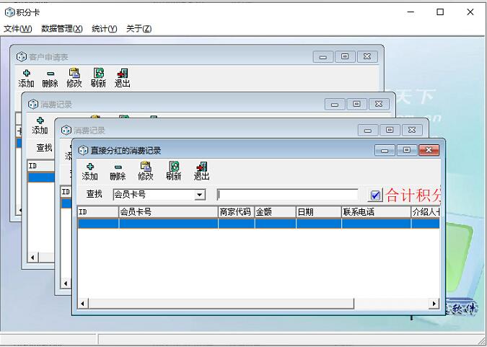Click Exit (退出) in 客户申请表 window
487x347 pixels.
123,79
